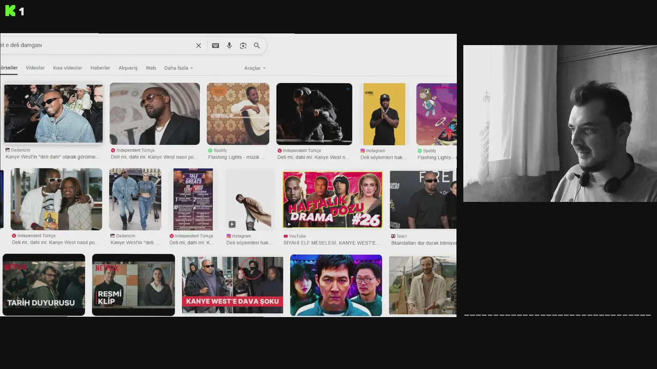Click the streamer webcam overlay
This screenshot has height=369, width=657.
coord(560,124)
